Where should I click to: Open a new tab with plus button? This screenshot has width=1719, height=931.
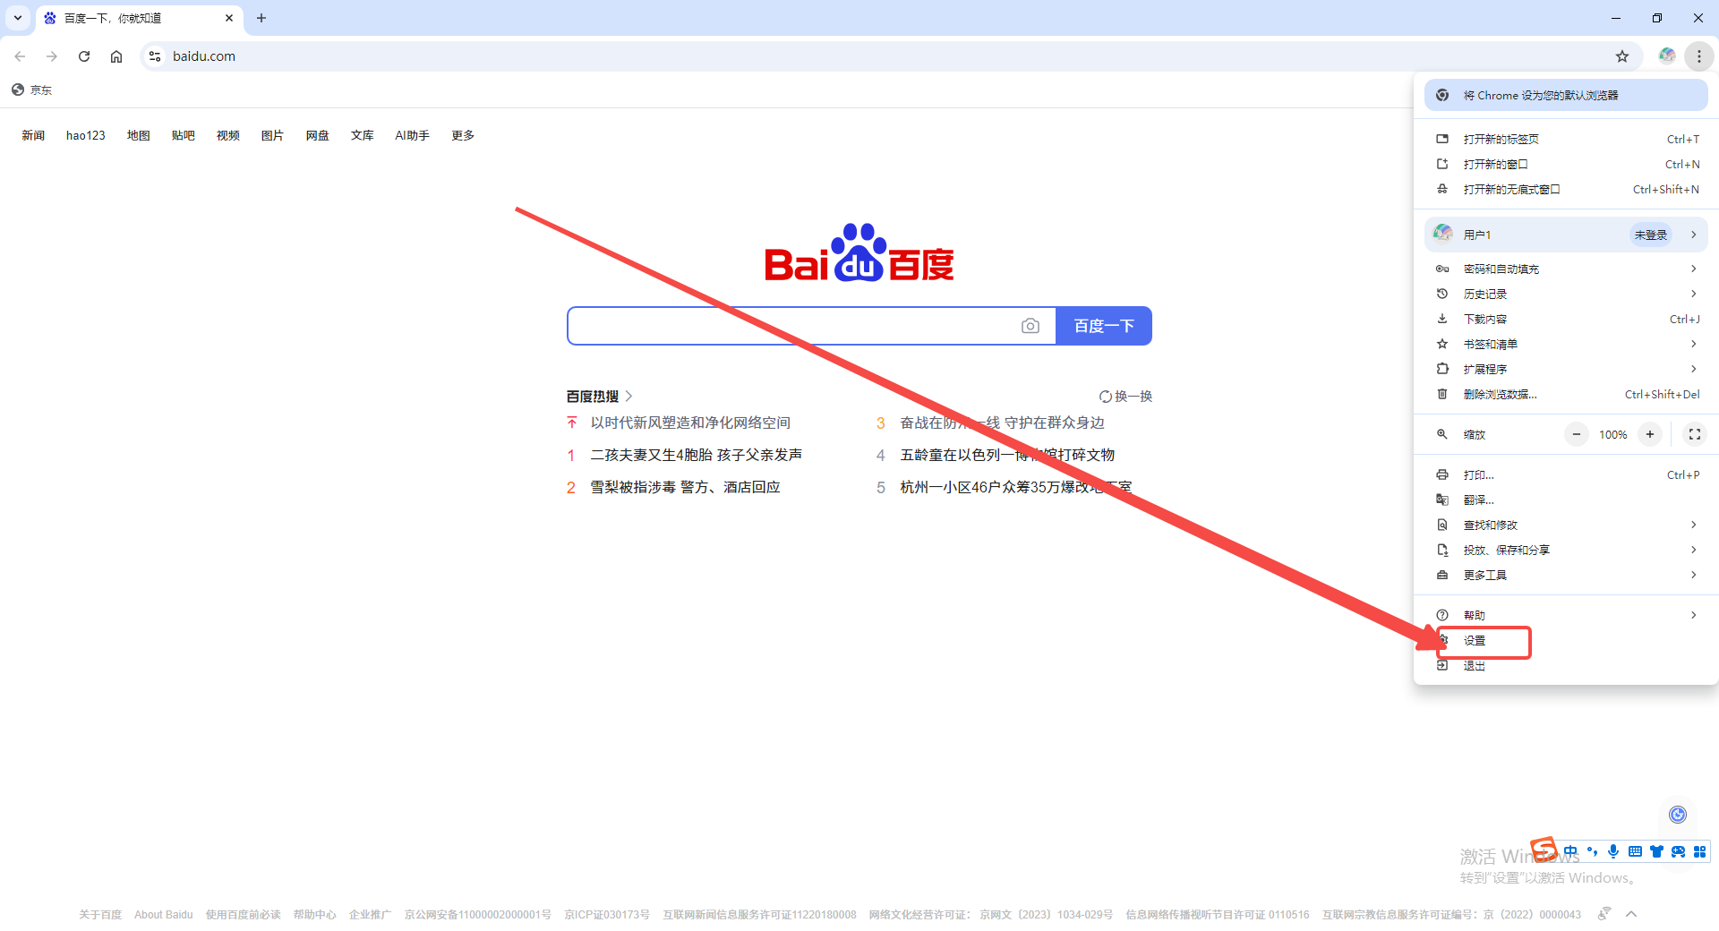pos(261,18)
